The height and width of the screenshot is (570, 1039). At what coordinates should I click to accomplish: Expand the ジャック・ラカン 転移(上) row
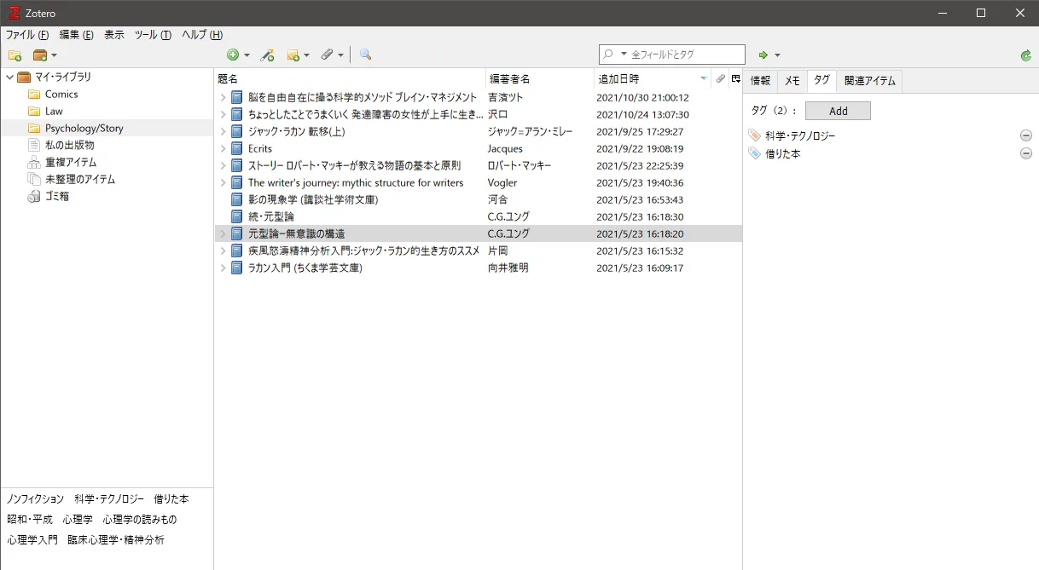click(x=223, y=131)
